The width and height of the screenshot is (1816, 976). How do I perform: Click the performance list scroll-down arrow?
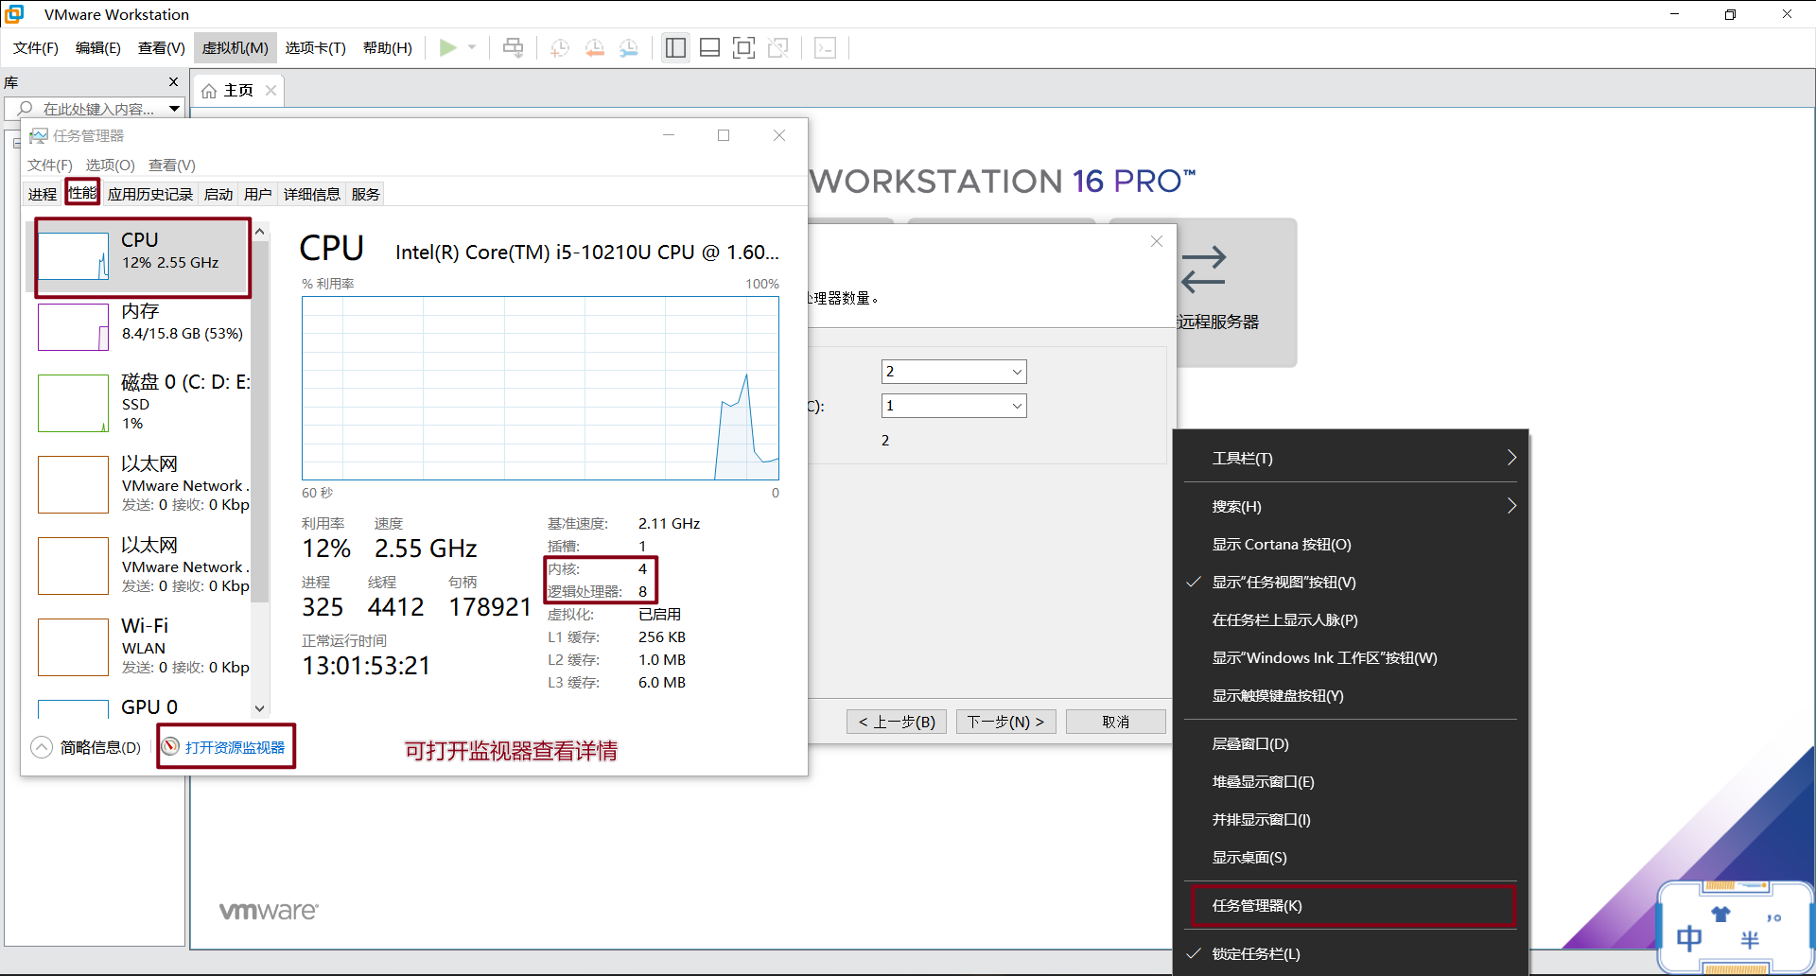pyautogui.click(x=260, y=708)
